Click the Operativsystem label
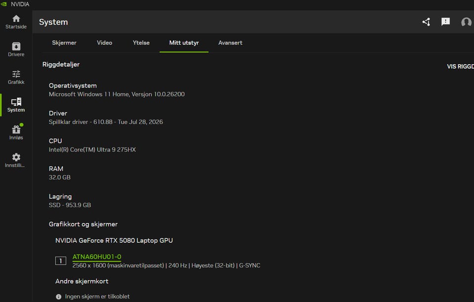Viewport: 474px width, 302px height. [73, 86]
